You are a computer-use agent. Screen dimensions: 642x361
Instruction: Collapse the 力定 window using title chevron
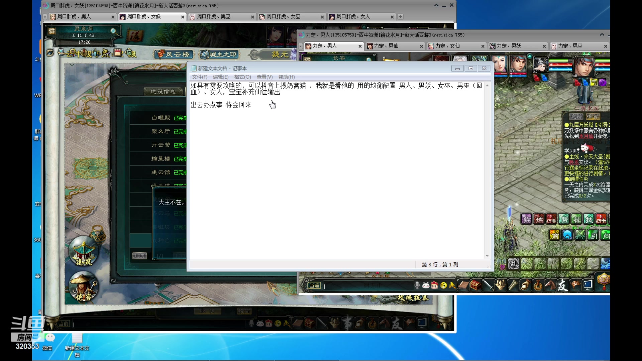click(602, 34)
